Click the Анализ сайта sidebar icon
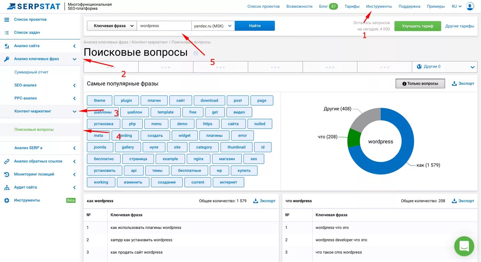The height and width of the screenshot is (262, 481). click(x=7, y=46)
